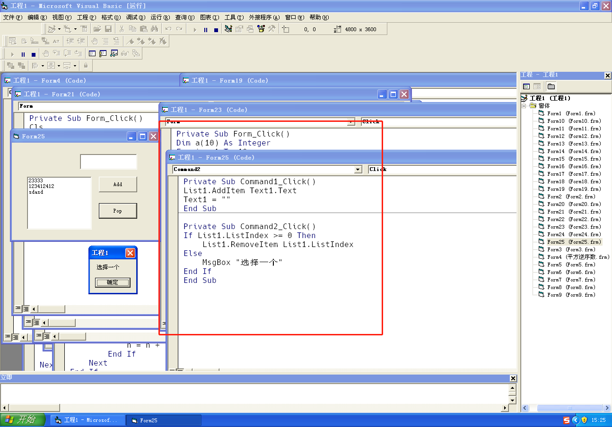
Task: Open the Click procedure dropdown in Form25 code
Action: click(442, 169)
